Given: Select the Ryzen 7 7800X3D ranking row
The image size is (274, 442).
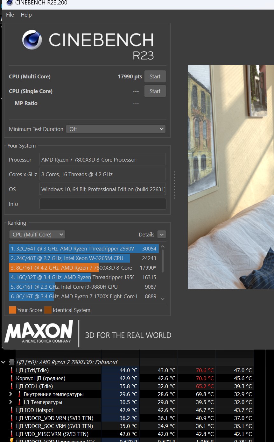Looking at the screenshot, I should (83, 268).
